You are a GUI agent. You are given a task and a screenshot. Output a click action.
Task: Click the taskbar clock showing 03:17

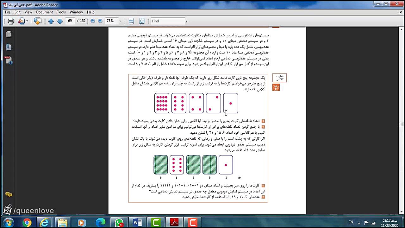pos(390,223)
